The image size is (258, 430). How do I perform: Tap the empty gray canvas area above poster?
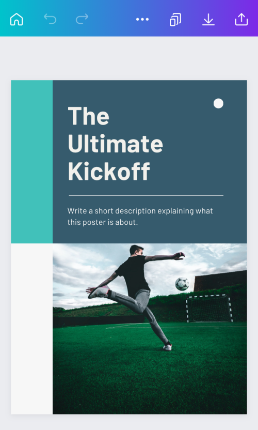[x=129, y=58]
